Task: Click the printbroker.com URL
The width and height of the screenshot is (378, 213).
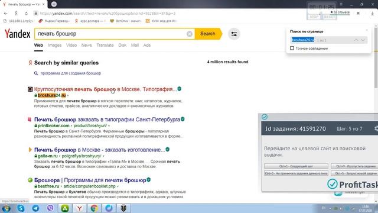Action: pos(53,125)
